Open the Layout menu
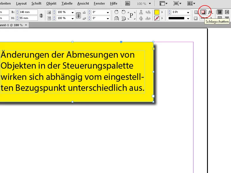 (x=21, y=3)
